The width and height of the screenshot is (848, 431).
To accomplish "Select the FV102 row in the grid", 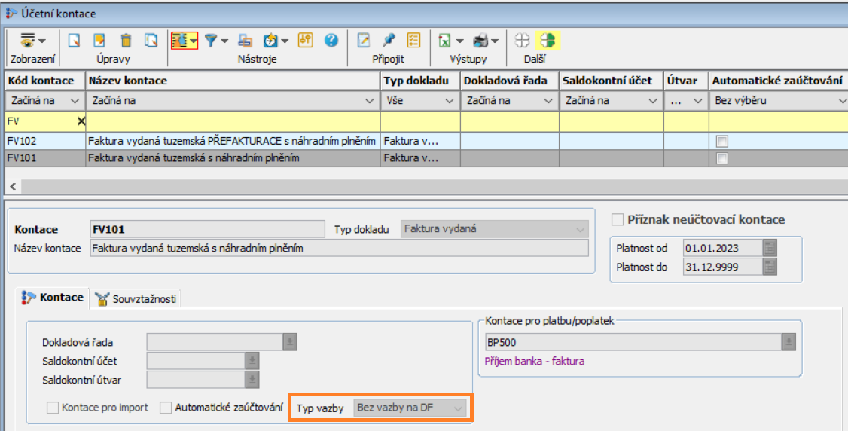I will coord(45,140).
